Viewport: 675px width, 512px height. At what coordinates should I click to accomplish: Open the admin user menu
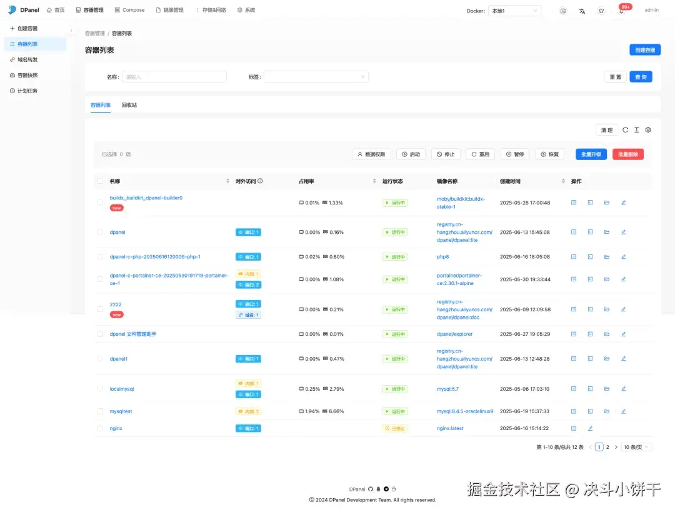coord(651,10)
